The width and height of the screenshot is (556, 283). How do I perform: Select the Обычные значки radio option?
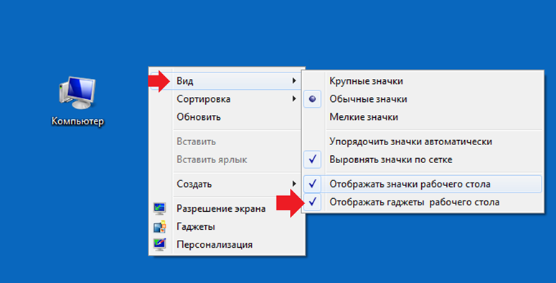pyautogui.click(x=368, y=99)
